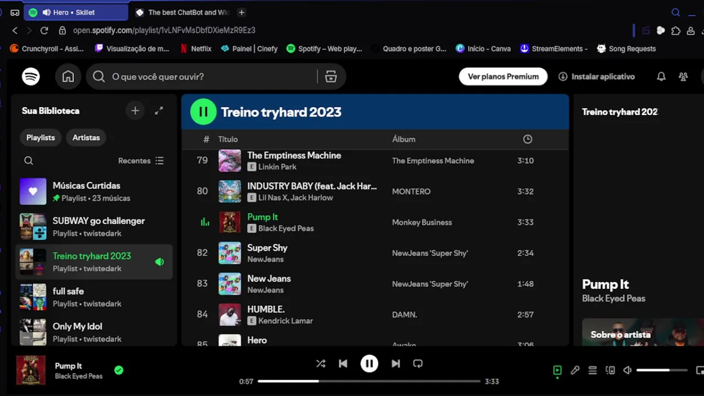Open the Kendrick Lamar artist link
Viewport: 704px width, 396px height.
tap(285, 321)
